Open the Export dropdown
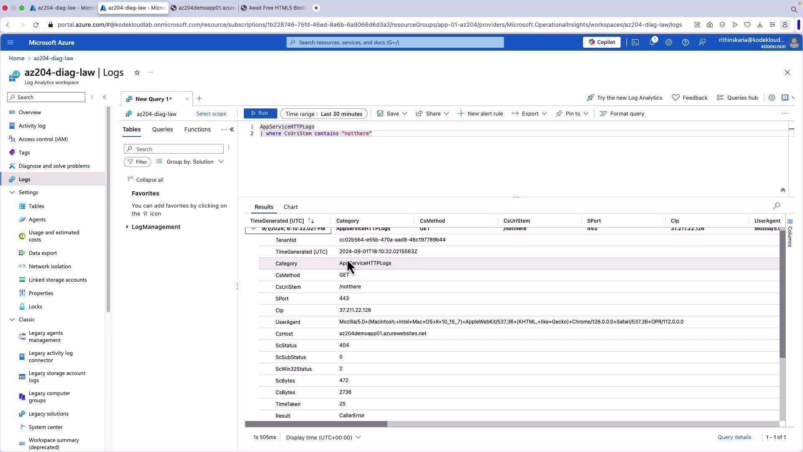This screenshot has height=452, width=803. pos(529,114)
